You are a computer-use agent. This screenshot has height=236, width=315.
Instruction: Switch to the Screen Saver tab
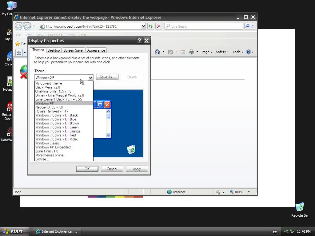click(x=74, y=50)
